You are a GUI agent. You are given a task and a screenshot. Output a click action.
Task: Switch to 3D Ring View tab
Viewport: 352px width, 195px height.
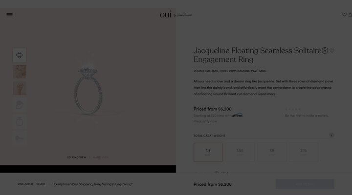click(76, 157)
